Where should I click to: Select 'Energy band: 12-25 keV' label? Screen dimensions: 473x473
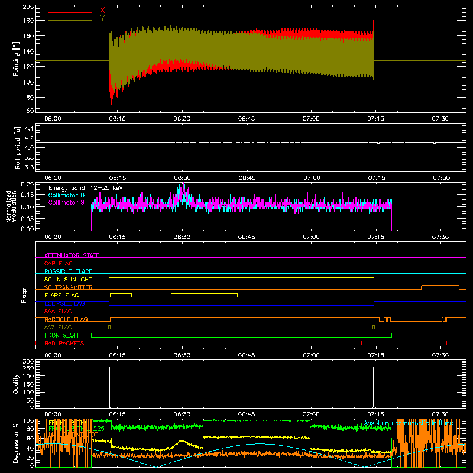pyautogui.click(x=86, y=188)
